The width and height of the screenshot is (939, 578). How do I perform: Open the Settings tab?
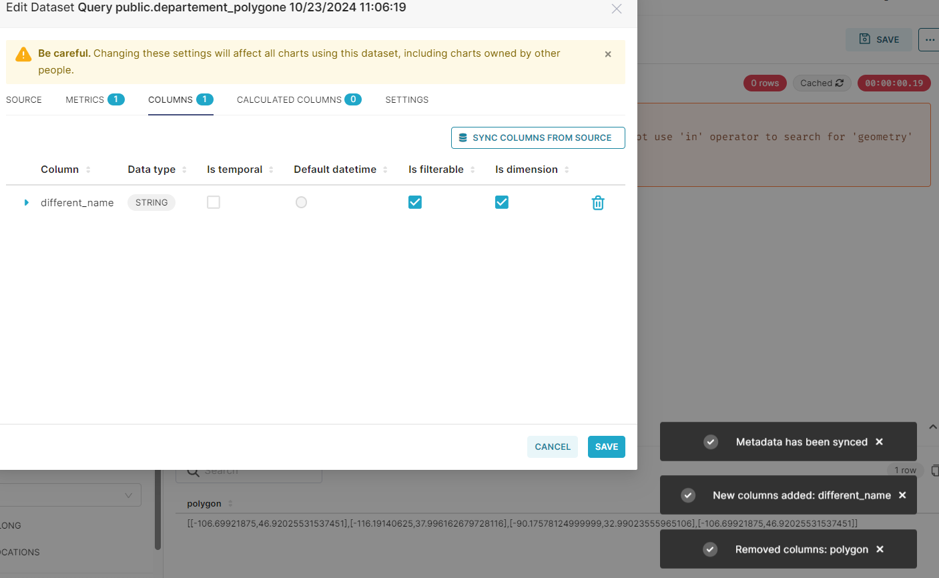click(x=407, y=99)
